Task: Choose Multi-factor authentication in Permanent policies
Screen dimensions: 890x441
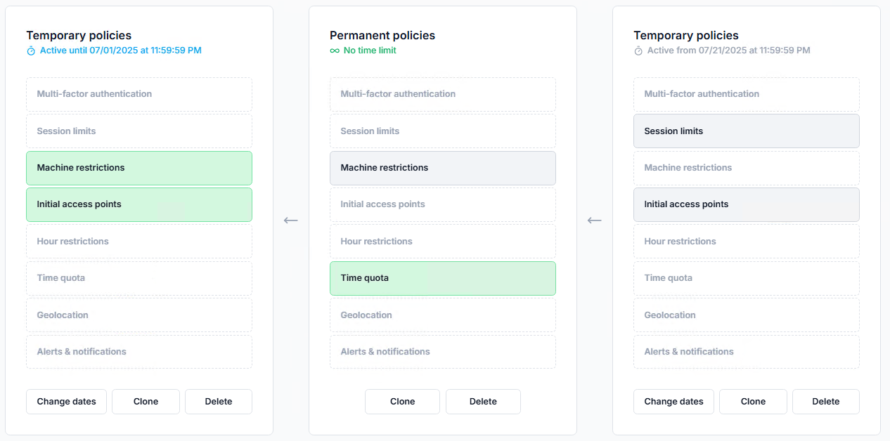Action: pyautogui.click(x=443, y=94)
